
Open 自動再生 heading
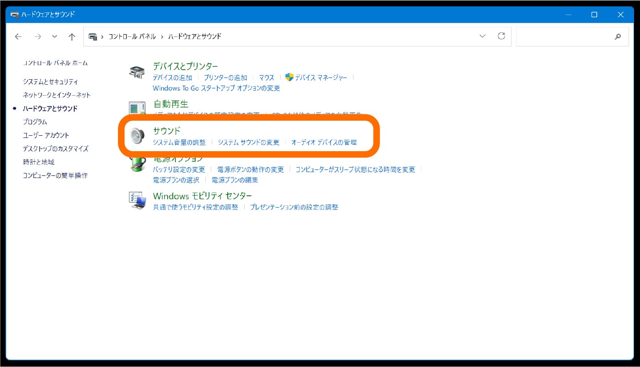pos(170,104)
